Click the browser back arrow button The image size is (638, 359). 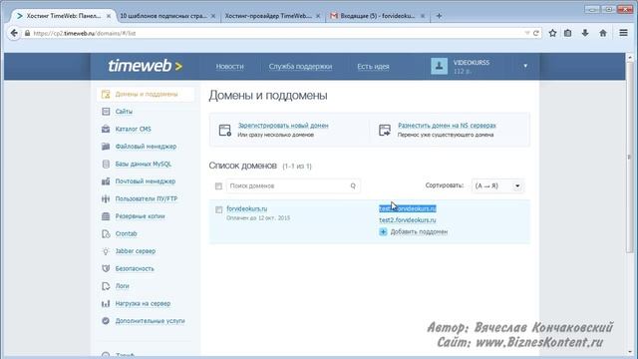(14, 33)
